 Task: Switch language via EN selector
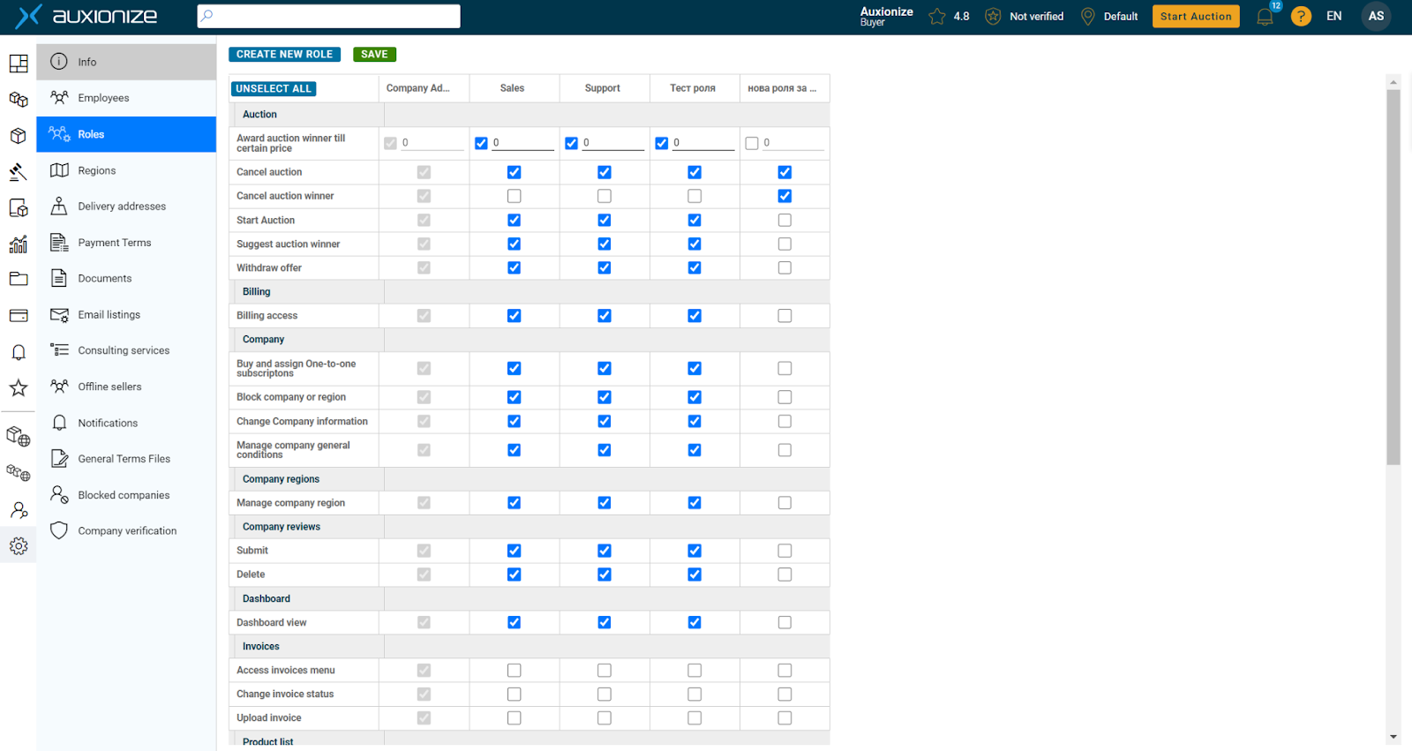(x=1334, y=16)
